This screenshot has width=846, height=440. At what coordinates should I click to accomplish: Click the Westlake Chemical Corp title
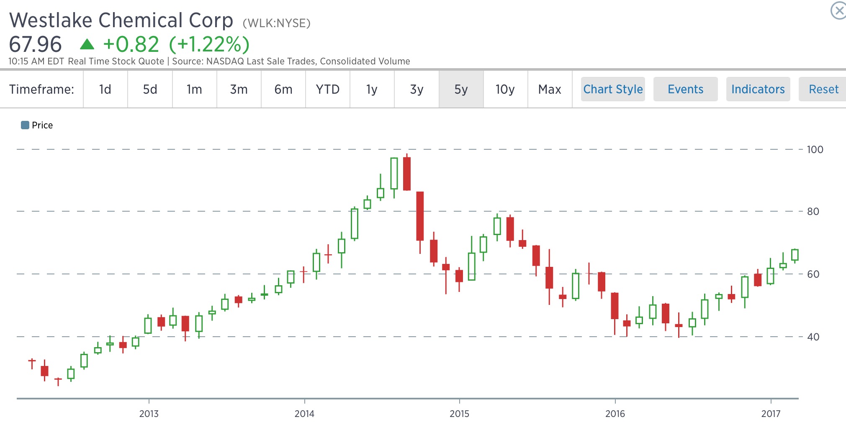121,20
